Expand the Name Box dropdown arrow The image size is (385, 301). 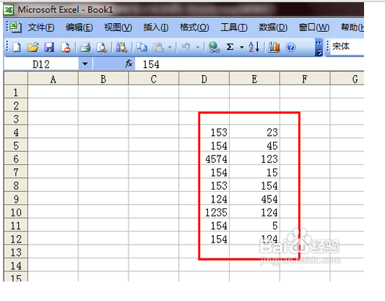[85, 64]
